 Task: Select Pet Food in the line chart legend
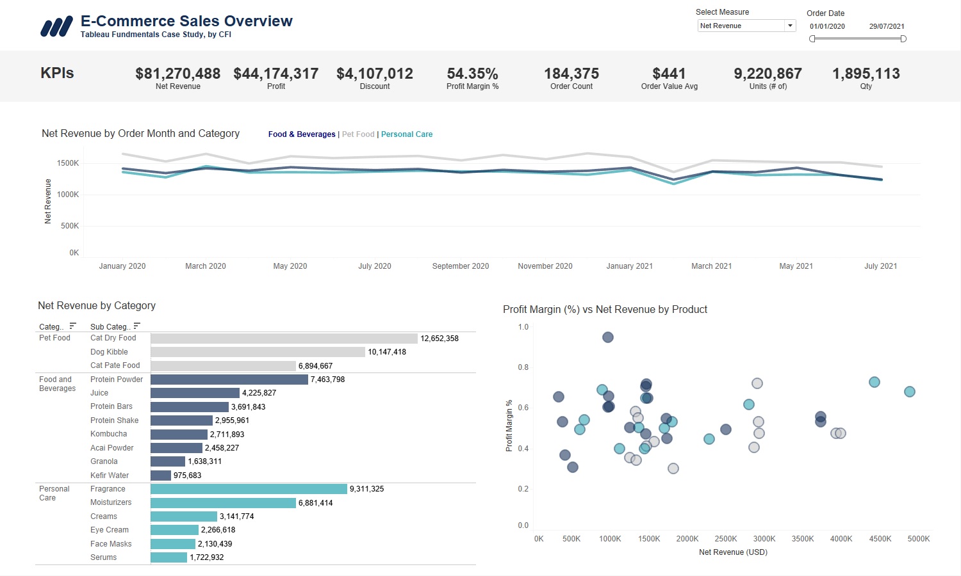pyautogui.click(x=358, y=134)
